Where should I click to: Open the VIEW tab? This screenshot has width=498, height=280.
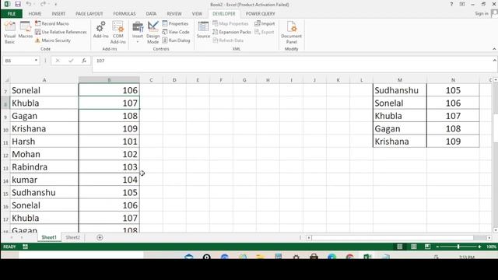pyautogui.click(x=197, y=14)
